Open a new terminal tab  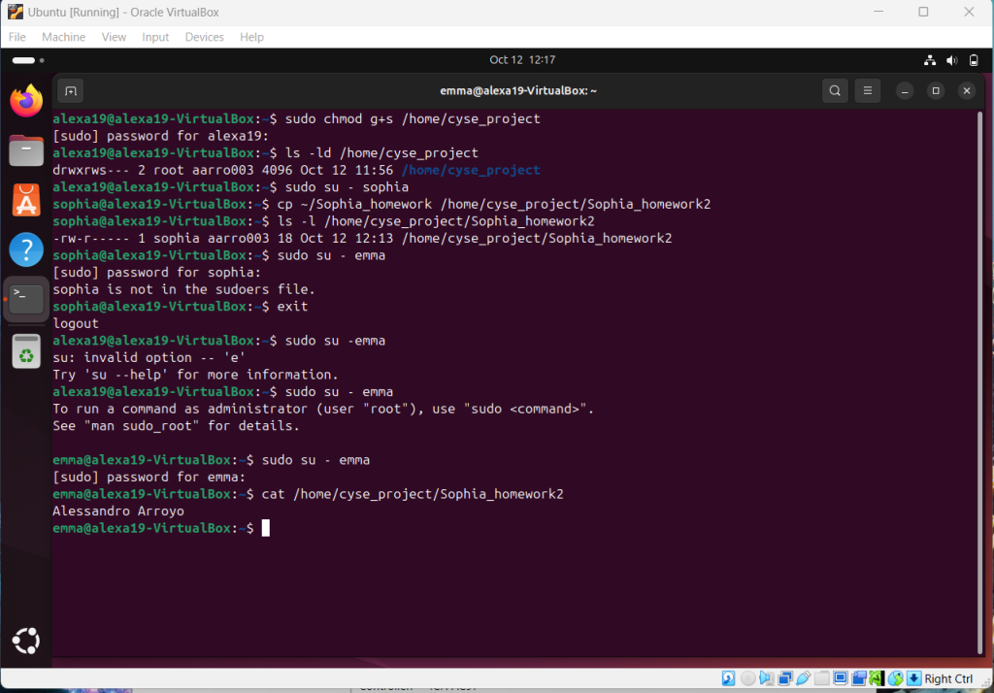[x=70, y=91]
